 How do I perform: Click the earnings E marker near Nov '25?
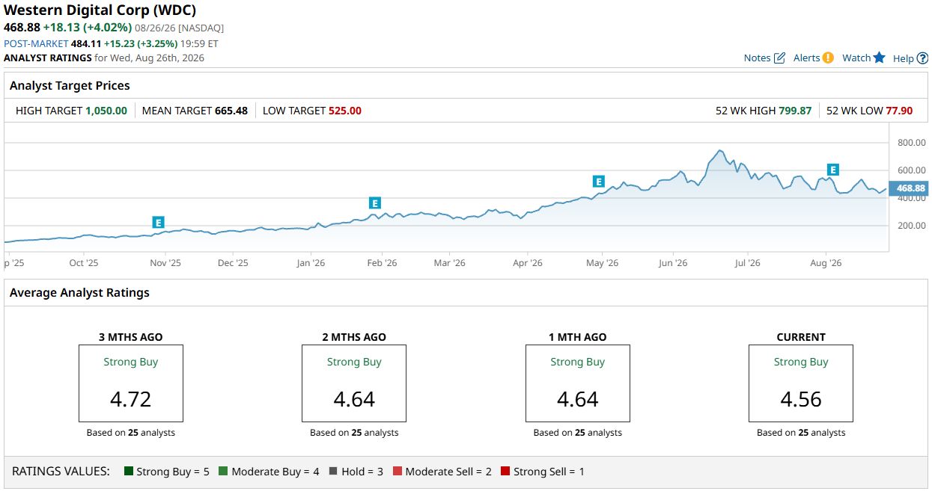[x=158, y=222]
